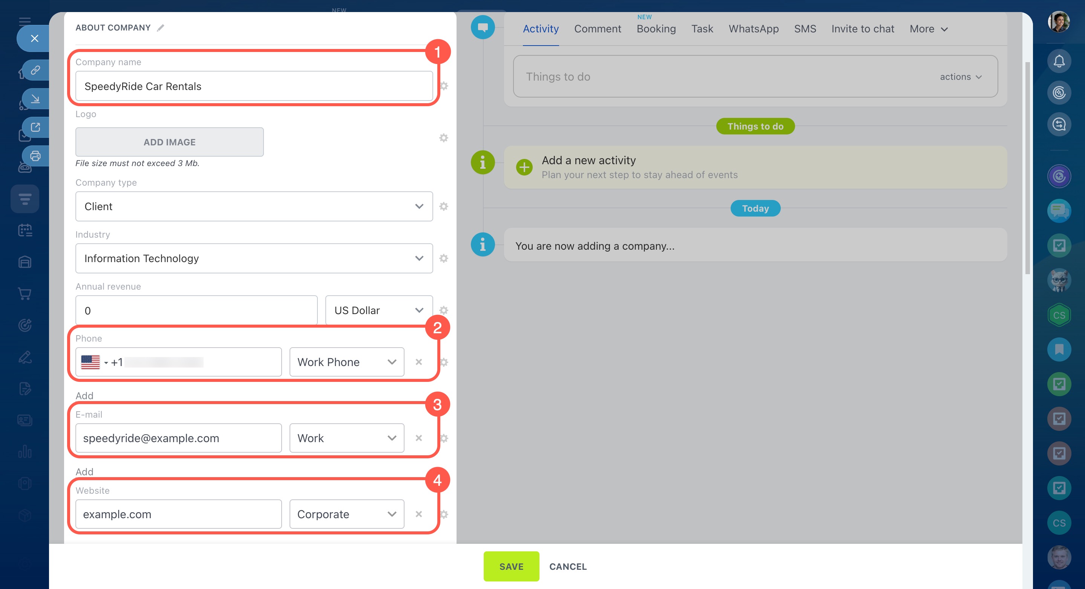Click the print icon on slider edge
This screenshot has width=1085, height=589.
(35, 156)
